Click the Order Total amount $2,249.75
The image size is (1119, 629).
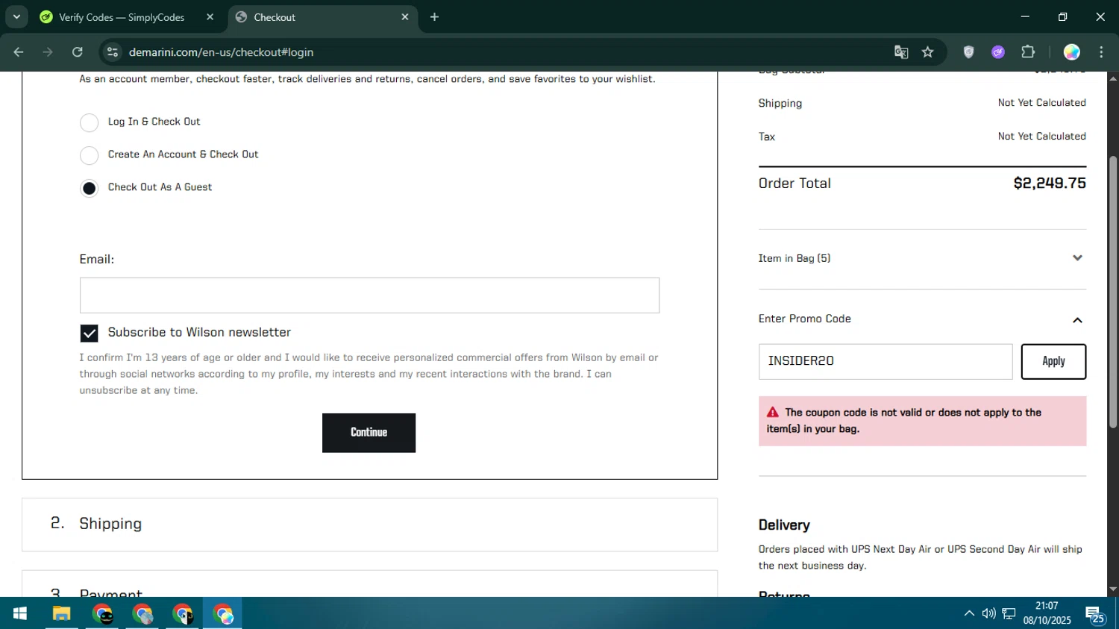pos(1050,184)
